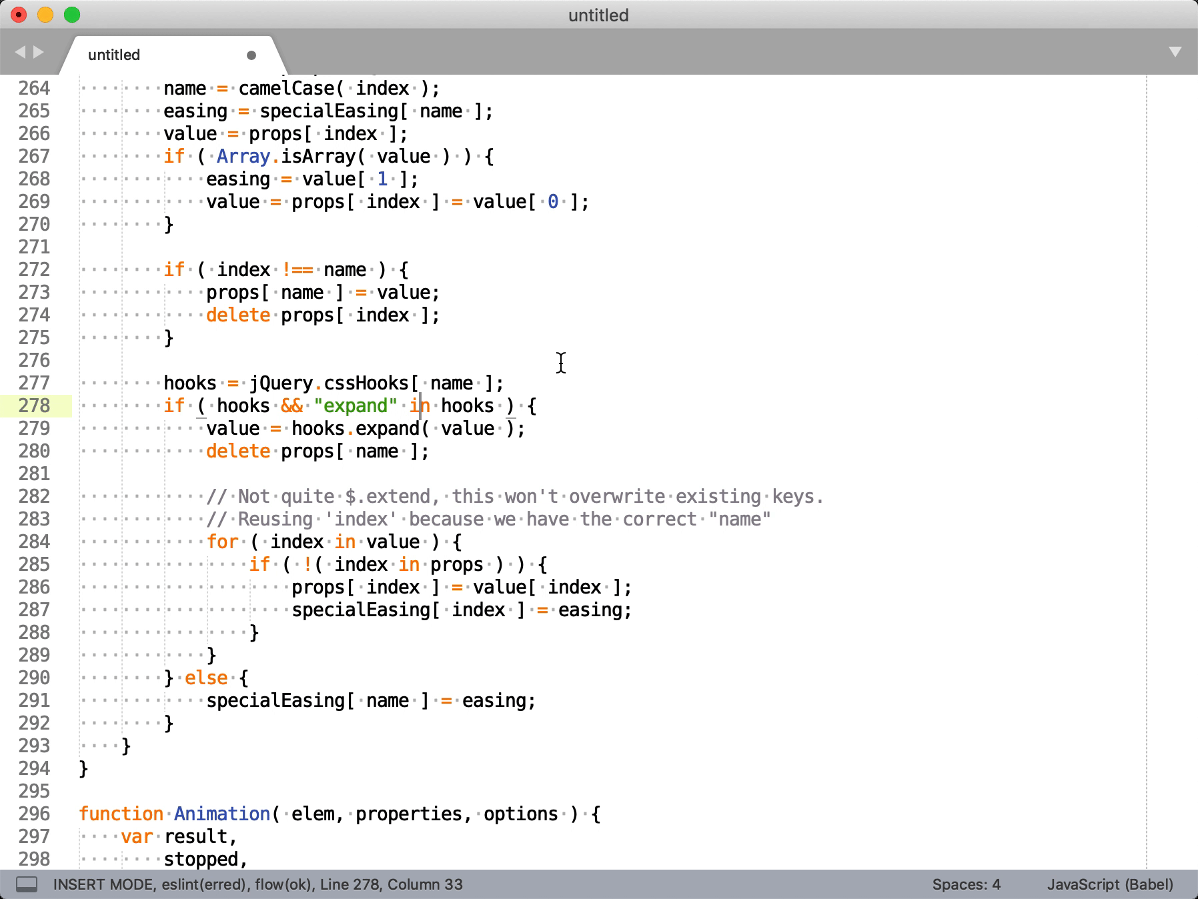Click the var keyword on line 297

point(137,836)
